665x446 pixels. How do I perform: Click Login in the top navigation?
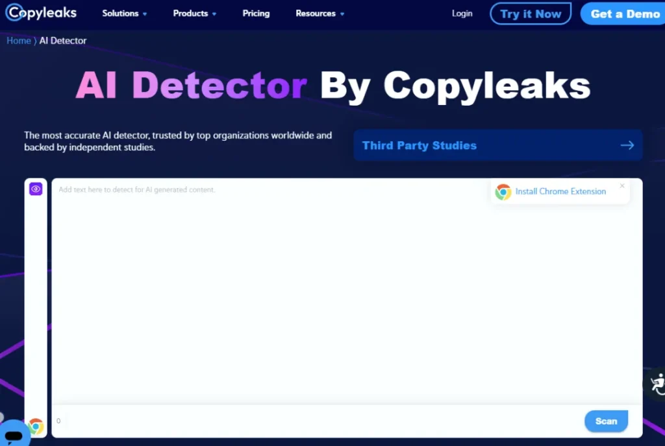(x=462, y=13)
